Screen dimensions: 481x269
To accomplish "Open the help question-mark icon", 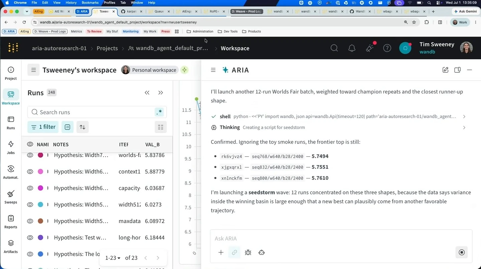I will [387, 48].
